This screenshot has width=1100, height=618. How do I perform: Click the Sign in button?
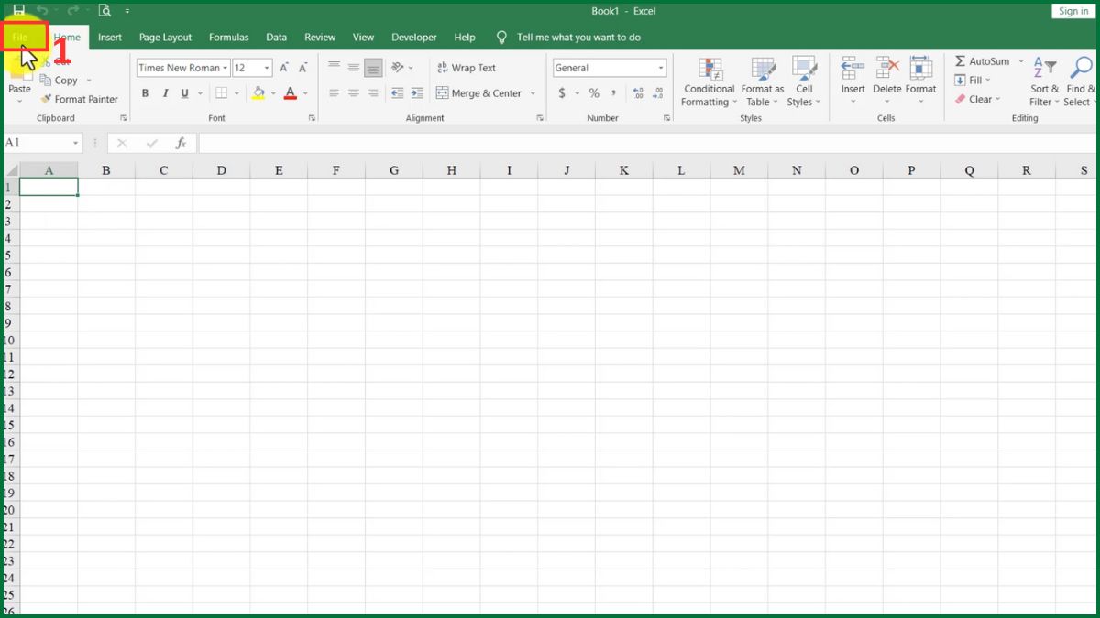tap(1072, 10)
